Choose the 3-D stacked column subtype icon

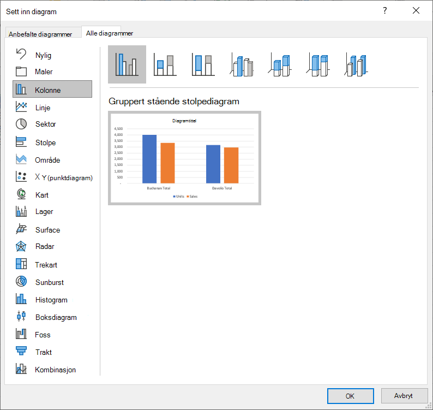click(280, 64)
